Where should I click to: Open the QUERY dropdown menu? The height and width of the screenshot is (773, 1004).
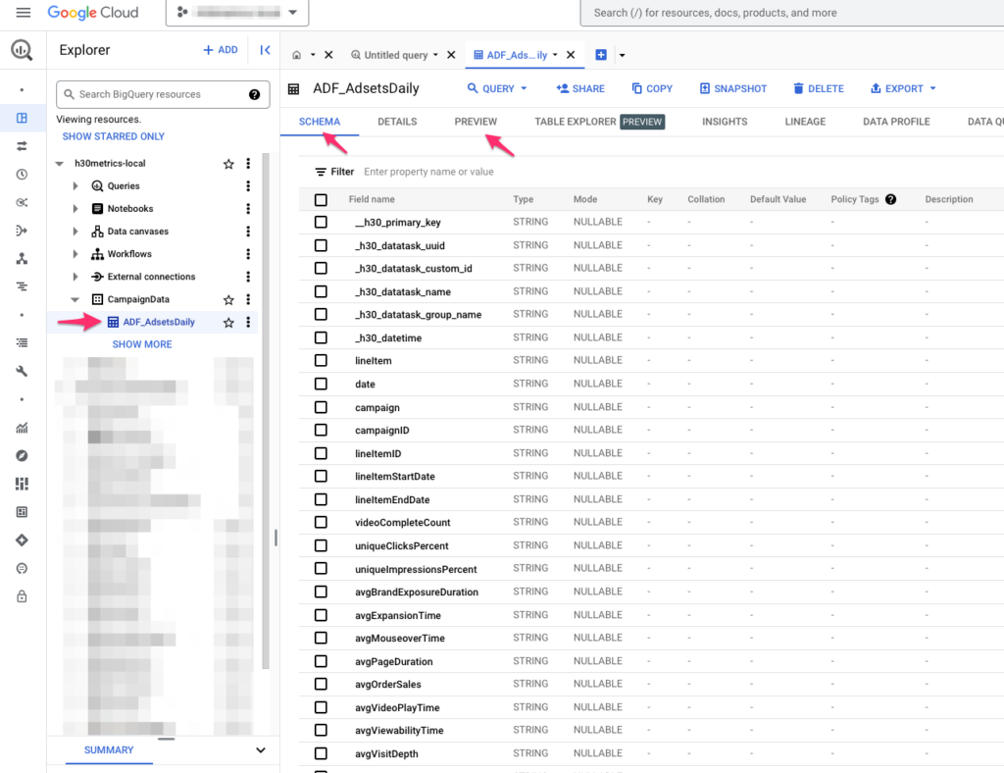coord(497,88)
